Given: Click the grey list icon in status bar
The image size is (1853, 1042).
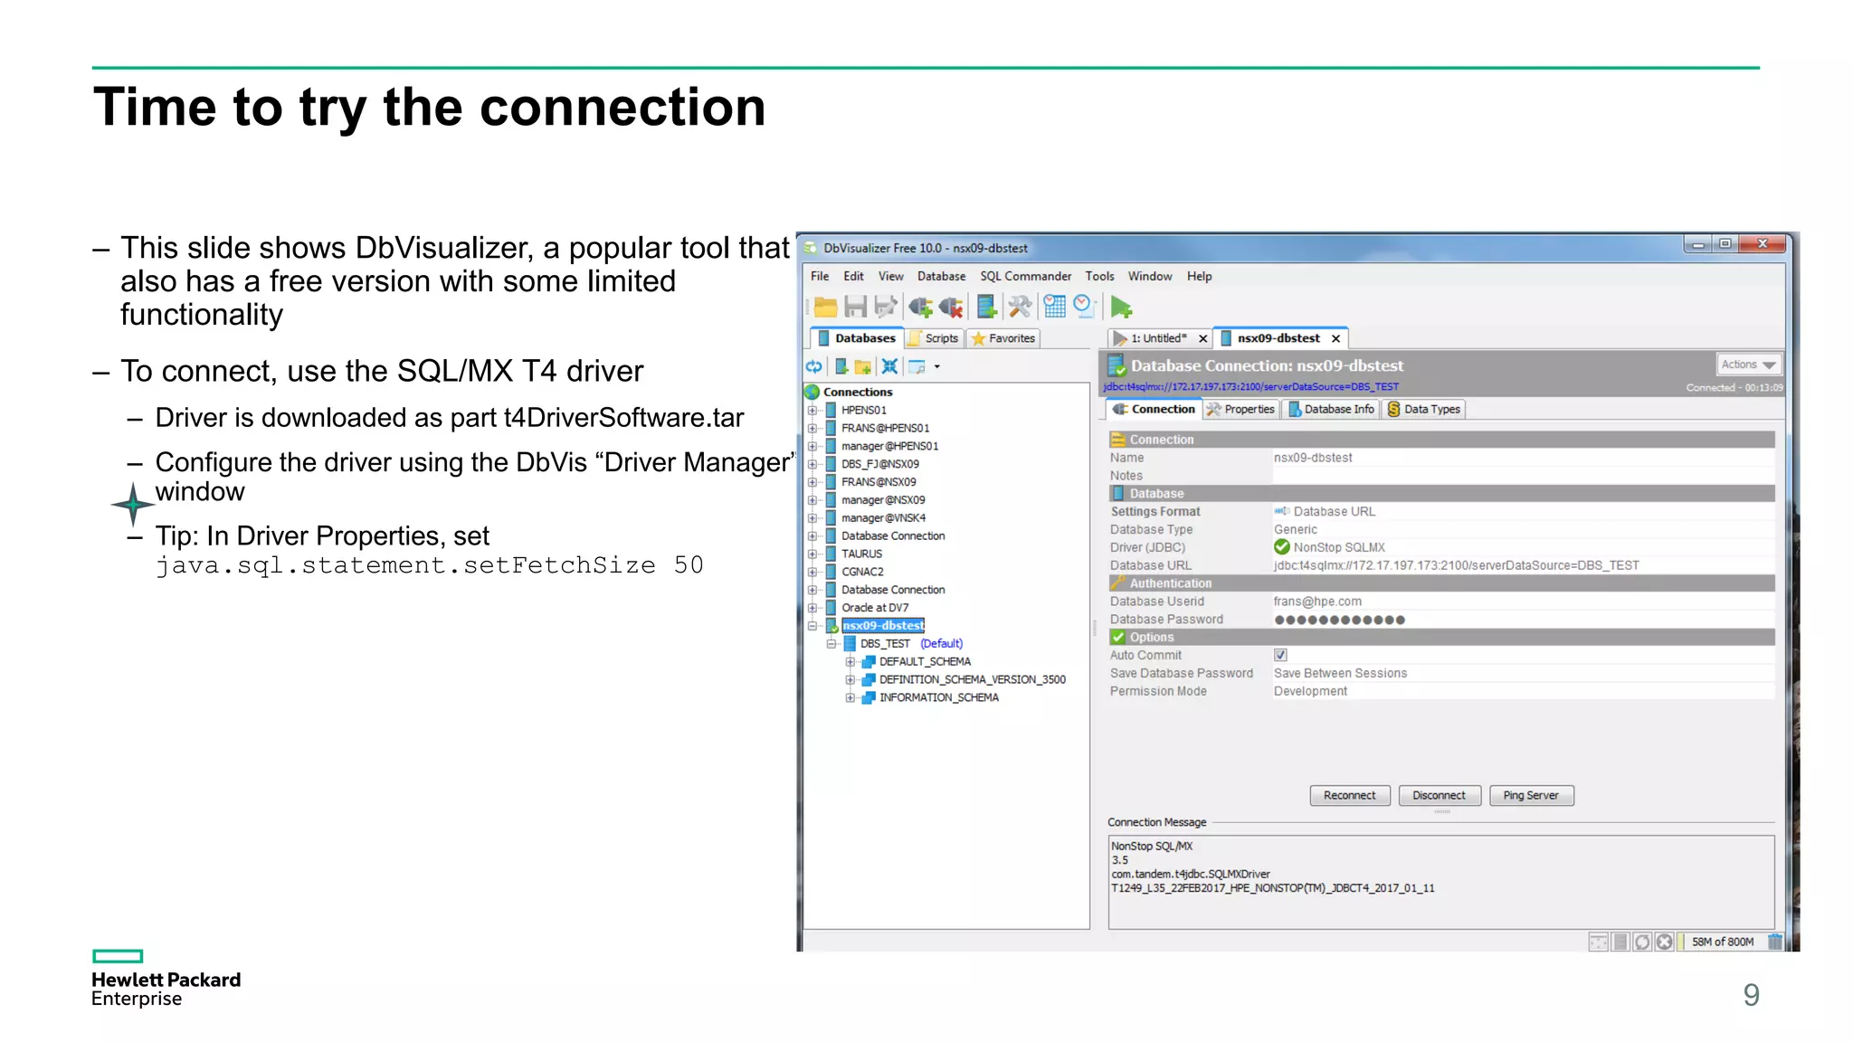Looking at the screenshot, I should [x=1620, y=942].
